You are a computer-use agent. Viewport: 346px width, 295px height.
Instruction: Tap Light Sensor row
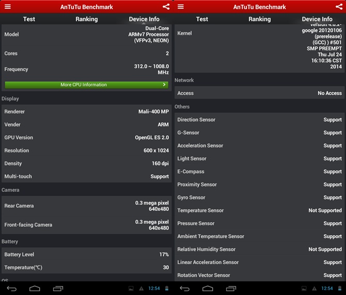[x=259, y=159]
